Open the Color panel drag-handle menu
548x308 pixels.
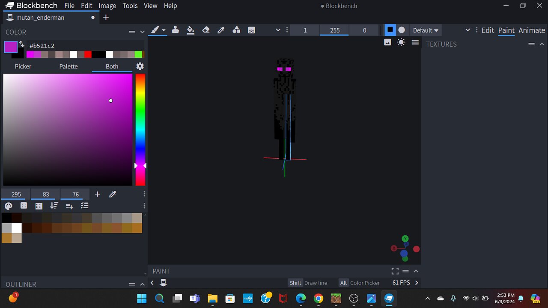132,32
